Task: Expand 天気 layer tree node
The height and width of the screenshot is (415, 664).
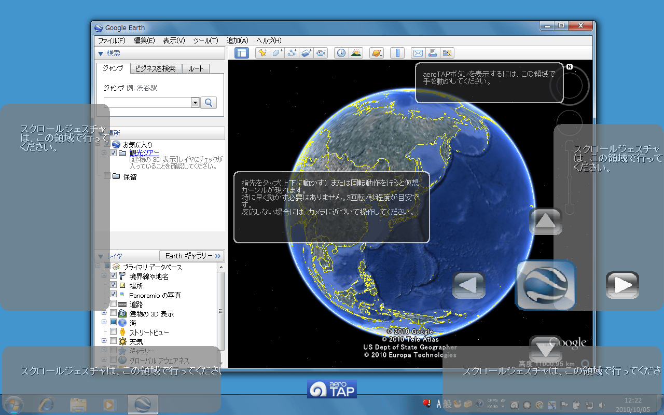Action: pos(104,341)
